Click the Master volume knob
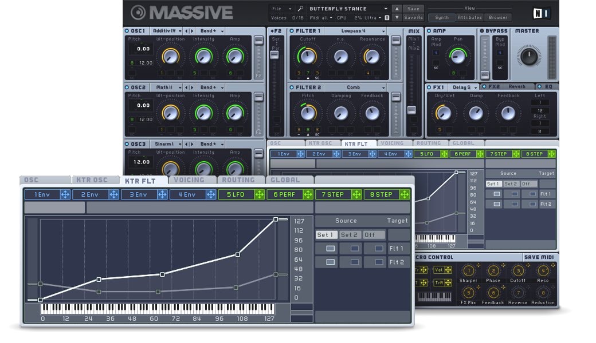 [x=528, y=55]
